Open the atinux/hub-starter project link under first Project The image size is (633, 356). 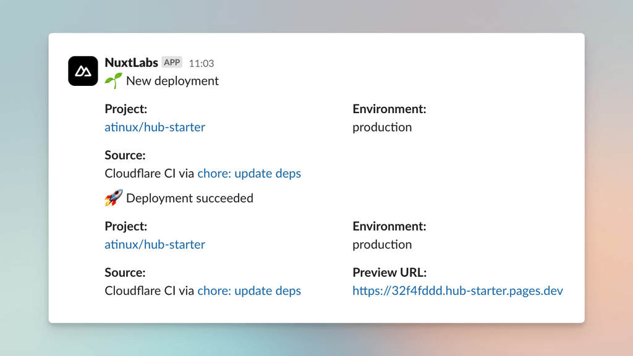tap(155, 127)
